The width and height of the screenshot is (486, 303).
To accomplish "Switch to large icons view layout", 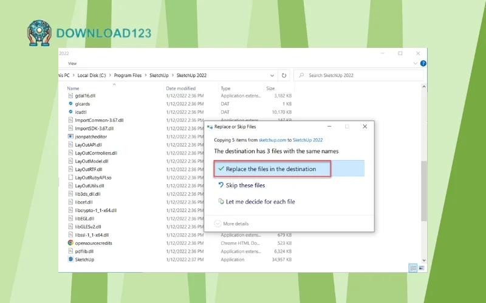I will (421, 267).
